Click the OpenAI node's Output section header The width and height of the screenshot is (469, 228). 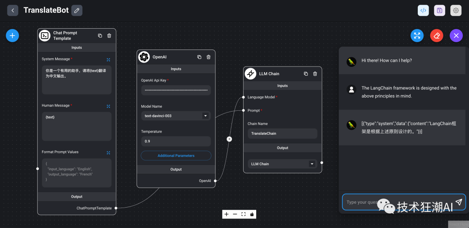pos(176,169)
